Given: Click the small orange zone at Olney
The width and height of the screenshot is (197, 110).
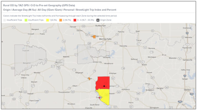Looking at the screenshot, I should (89, 79).
